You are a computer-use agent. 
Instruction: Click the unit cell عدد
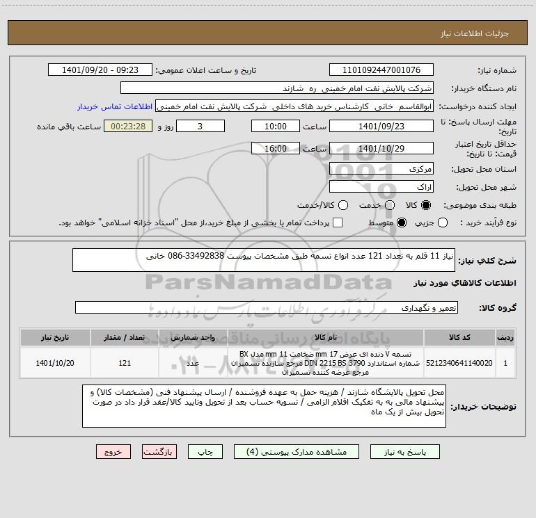click(193, 363)
